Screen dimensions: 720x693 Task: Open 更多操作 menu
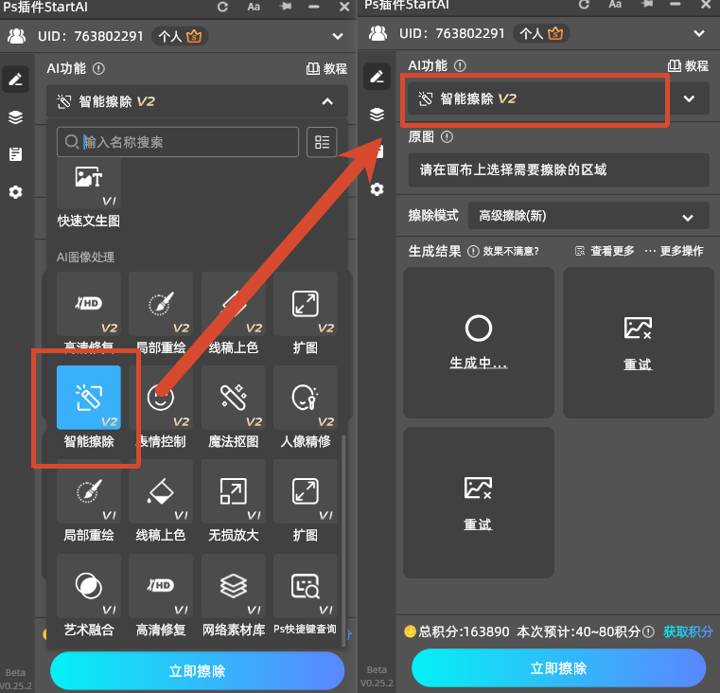tap(674, 251)
